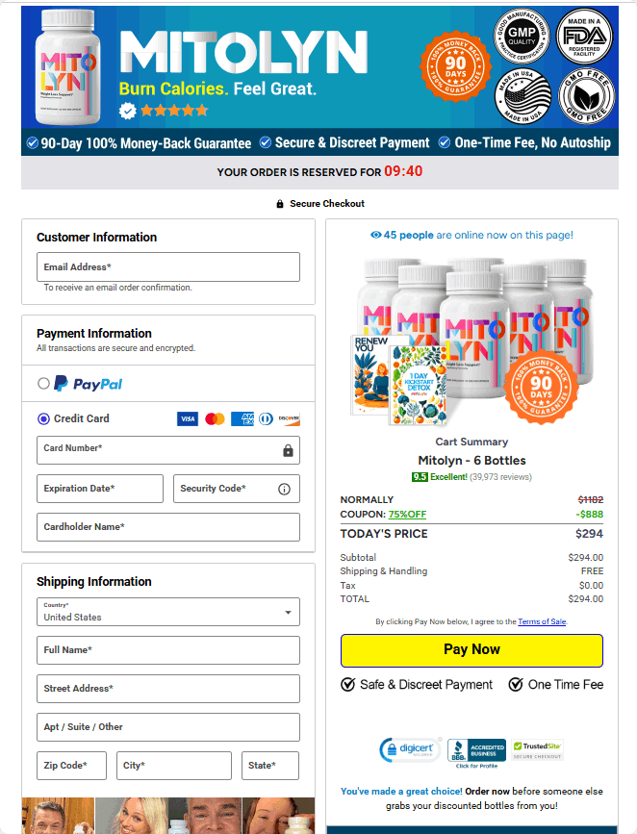Click the padlock icon in Card Number field
Screen dimensions: 637x834
coord(288,450)
